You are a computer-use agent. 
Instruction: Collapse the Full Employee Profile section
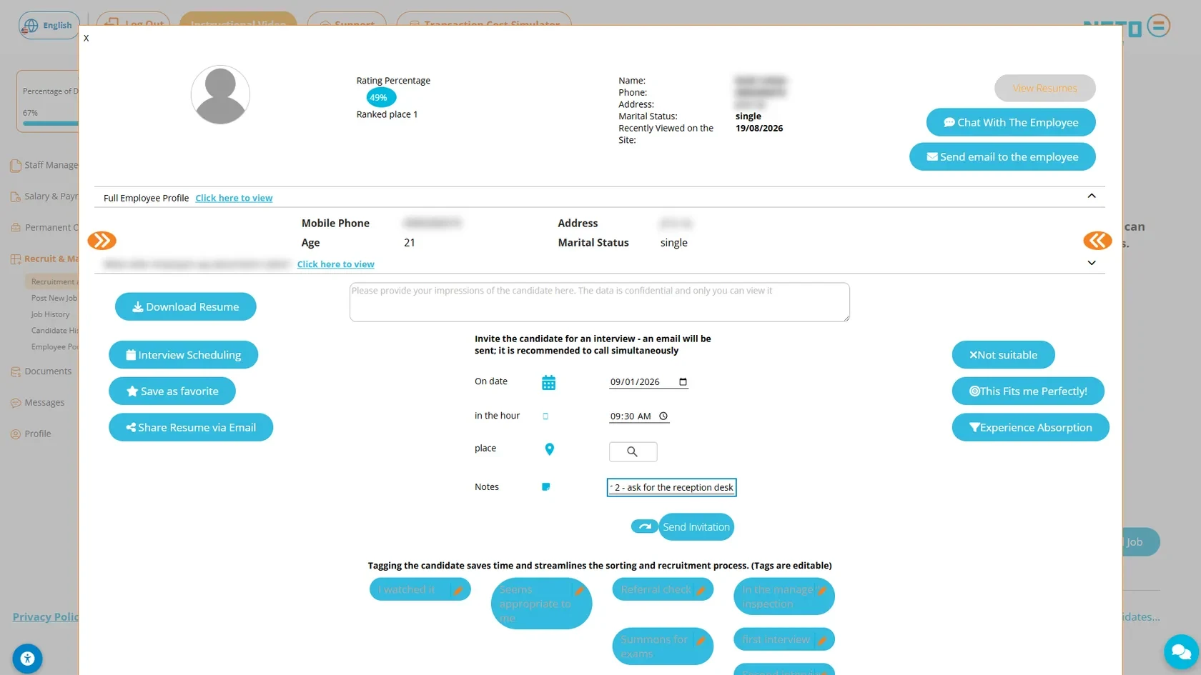(x=1092, y=196)
